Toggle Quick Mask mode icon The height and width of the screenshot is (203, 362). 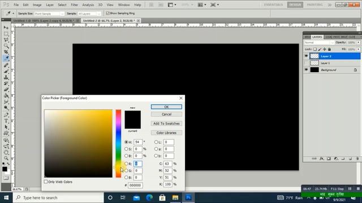6,178
